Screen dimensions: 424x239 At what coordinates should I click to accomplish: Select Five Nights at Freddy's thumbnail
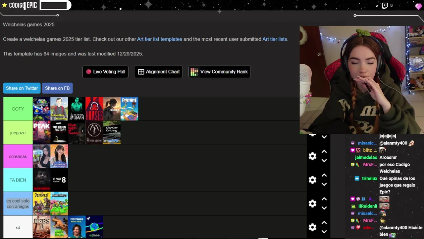pyautogui.click(x=77, y=132)
